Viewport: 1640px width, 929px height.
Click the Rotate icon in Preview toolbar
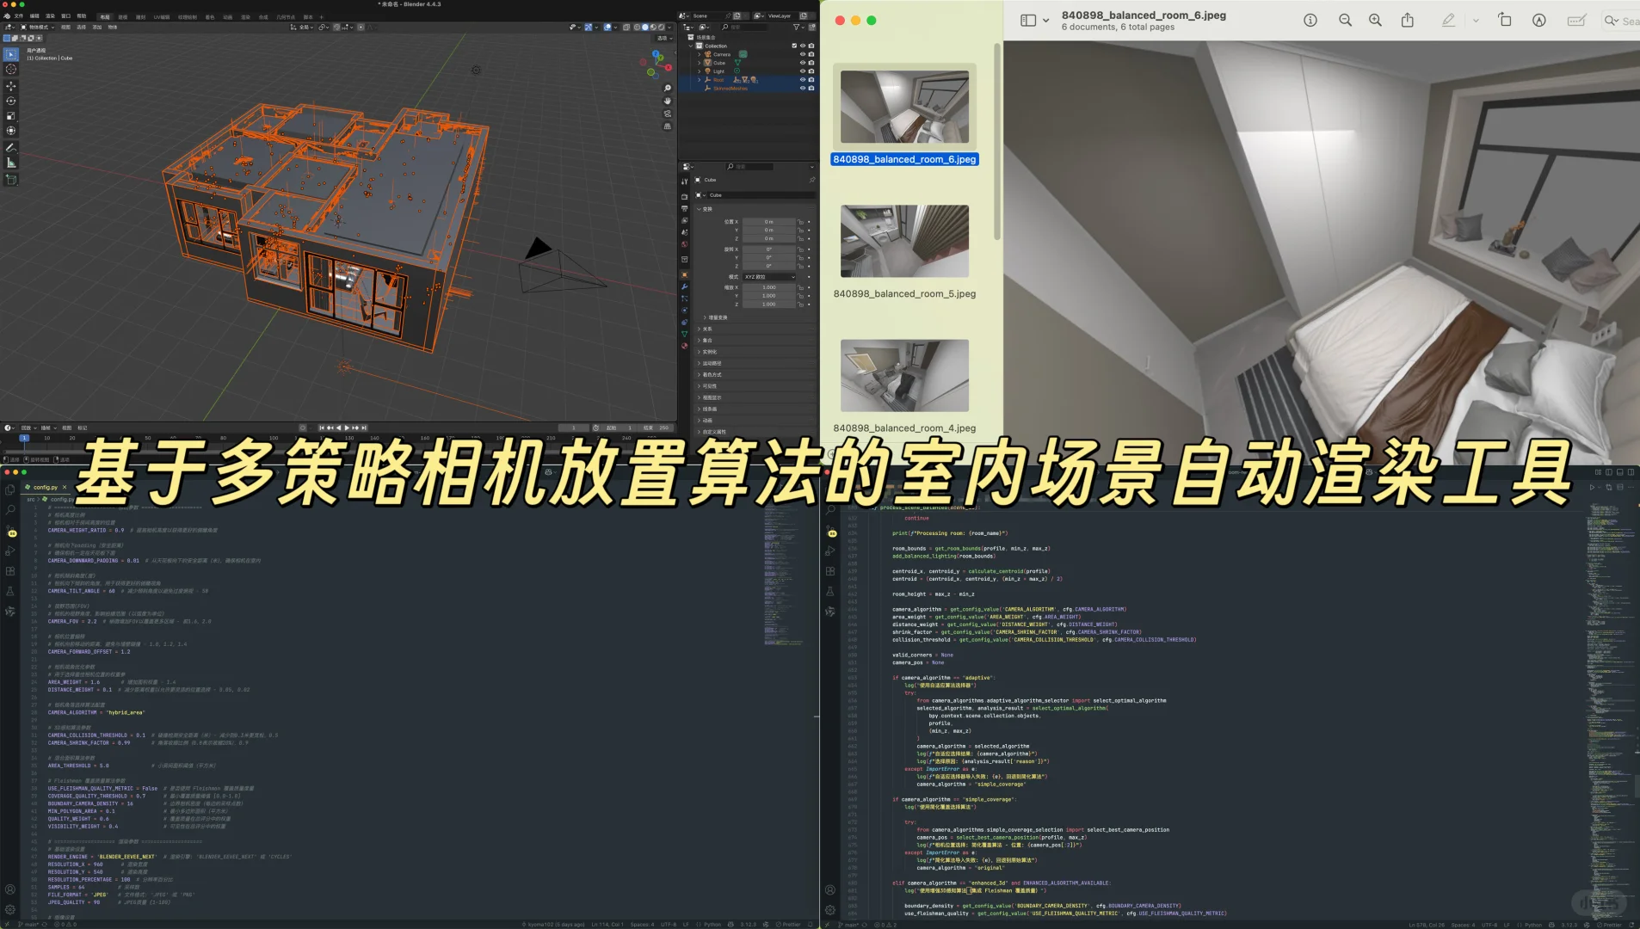click(1505, 19)
